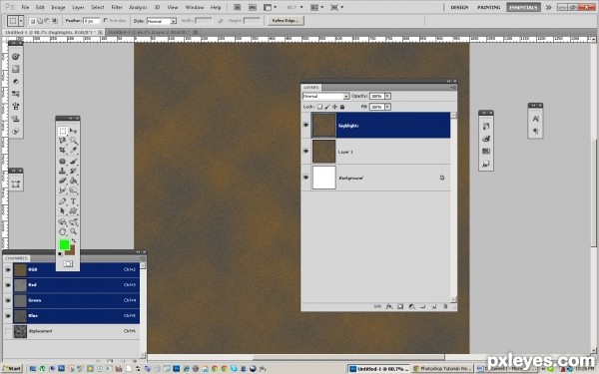This screenshot has width=599, height=374.
Task: Hide Layer 1 visibility eye
Action: click(306, 152)
